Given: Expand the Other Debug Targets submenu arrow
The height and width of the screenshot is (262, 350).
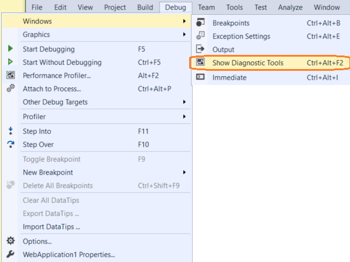Looking at the screenshot, I should 184,102.
